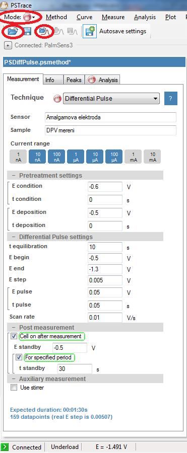Click the green connection status icon
Image resolution: width=187 pixels, height=453 pixels.
click(5, 446)
